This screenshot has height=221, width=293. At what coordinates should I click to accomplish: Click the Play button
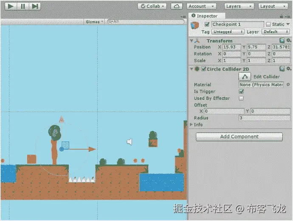(11, 6)
